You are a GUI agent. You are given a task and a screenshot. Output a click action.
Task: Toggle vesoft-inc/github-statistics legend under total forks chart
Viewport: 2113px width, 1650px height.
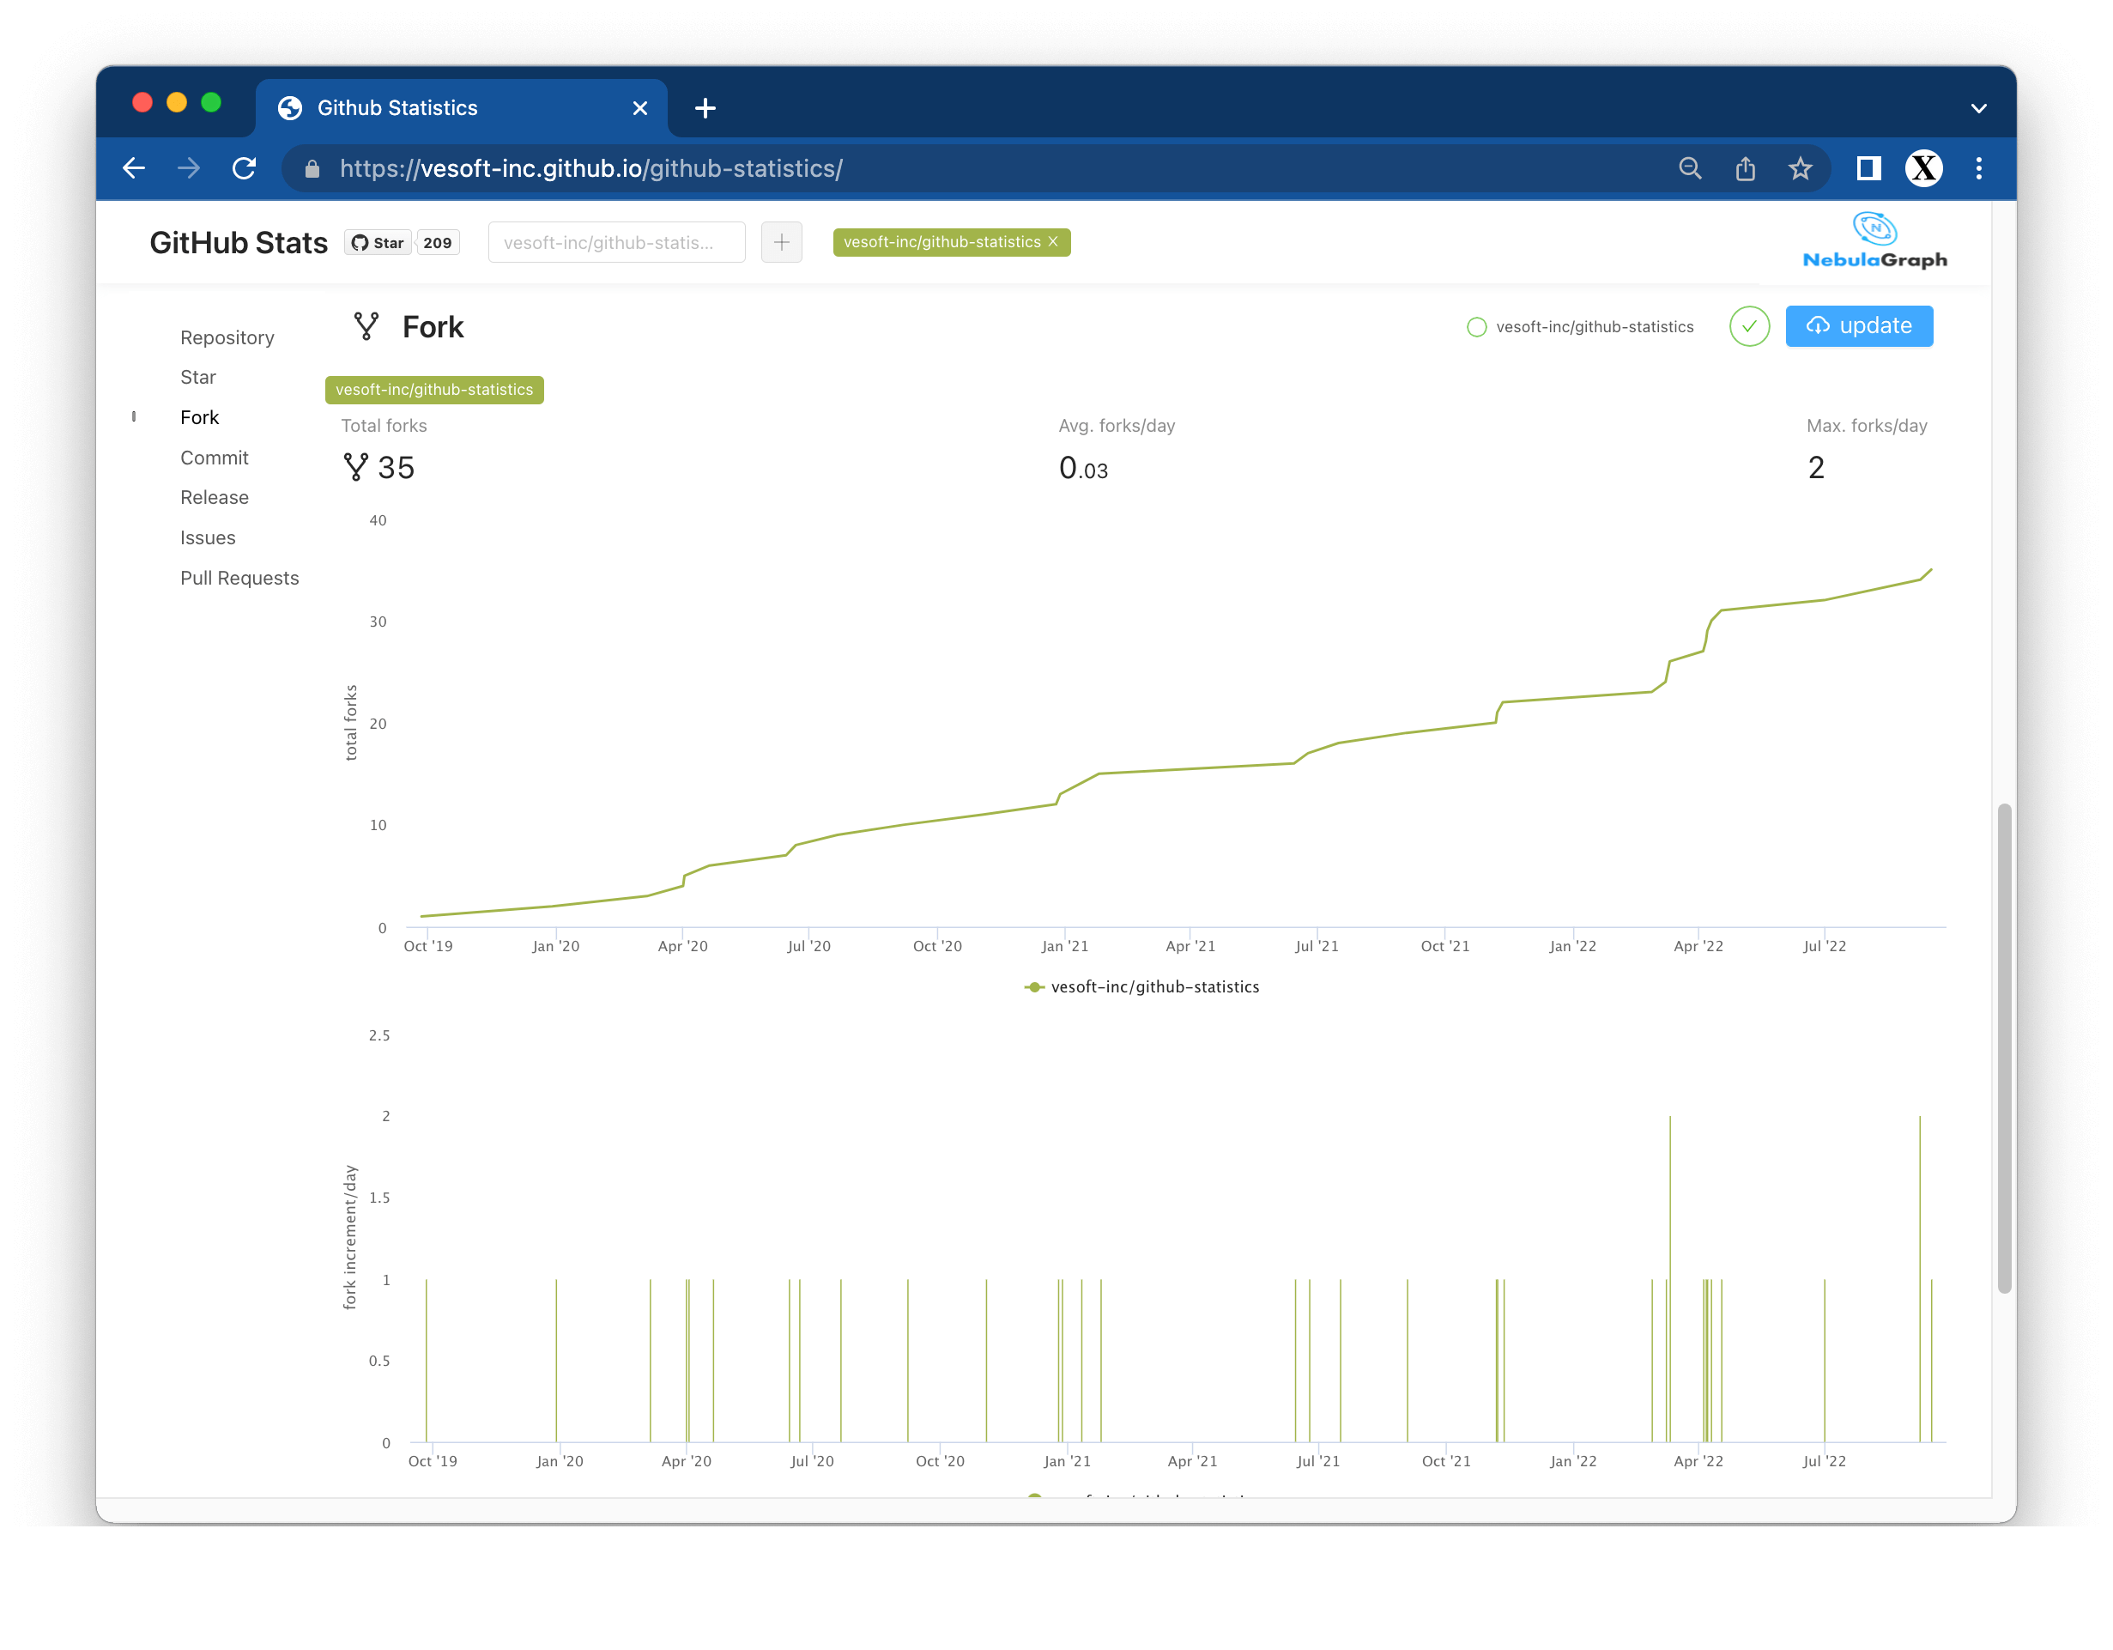1141,987
